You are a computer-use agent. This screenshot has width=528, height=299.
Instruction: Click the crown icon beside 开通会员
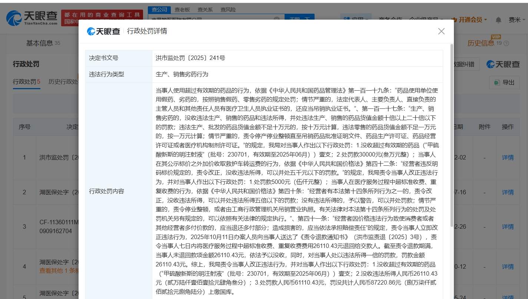pos(454,20)
